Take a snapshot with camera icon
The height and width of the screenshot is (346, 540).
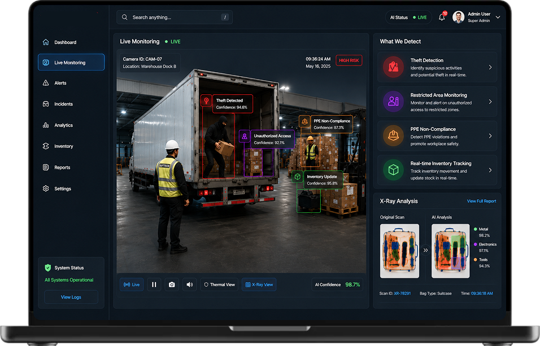[172, 284]
